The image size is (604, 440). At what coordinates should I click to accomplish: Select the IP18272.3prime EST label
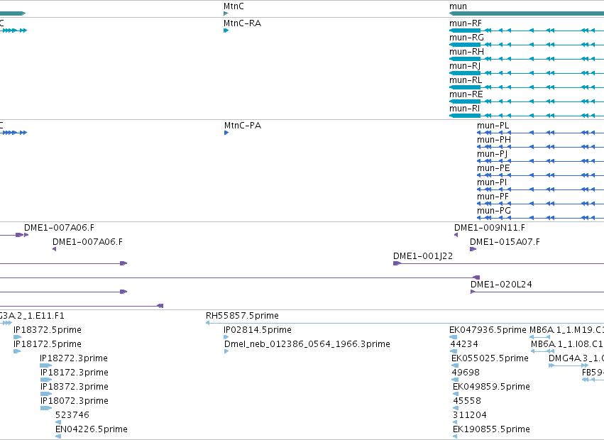click(74, 358)
